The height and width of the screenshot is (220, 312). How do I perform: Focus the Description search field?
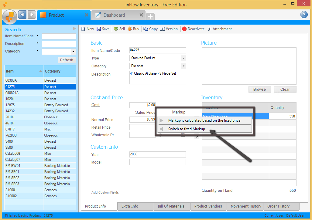coord(59,44)
